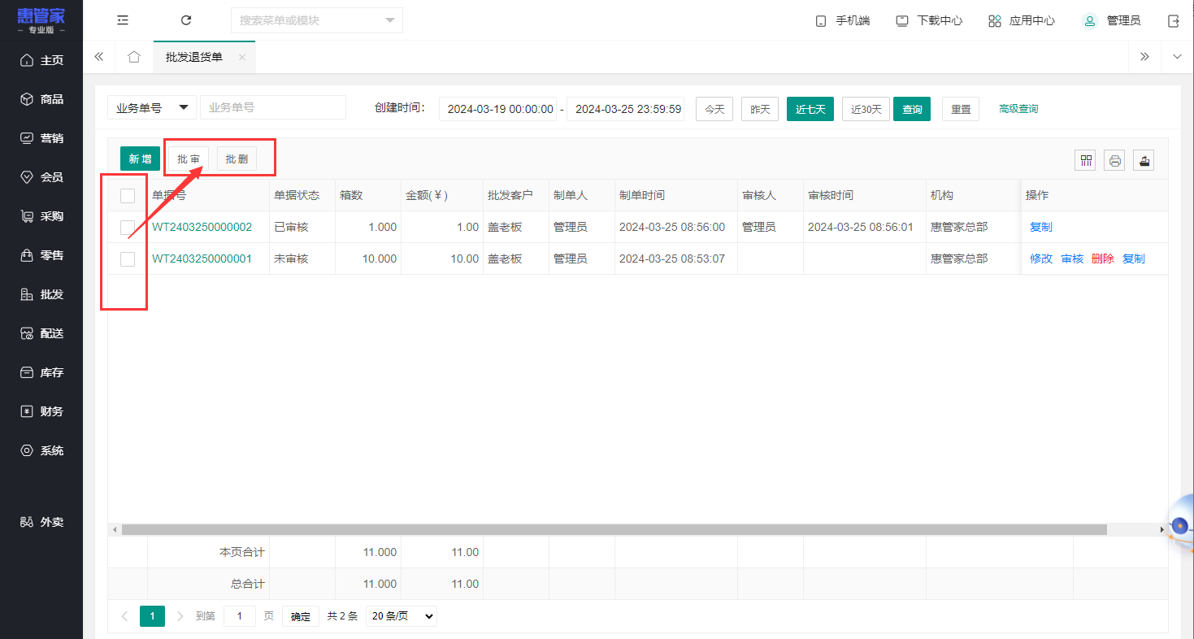Screen dimensions: 1194x639
Task: Click 审核 for order WT2403250000001
Action: pos(1072,259)
